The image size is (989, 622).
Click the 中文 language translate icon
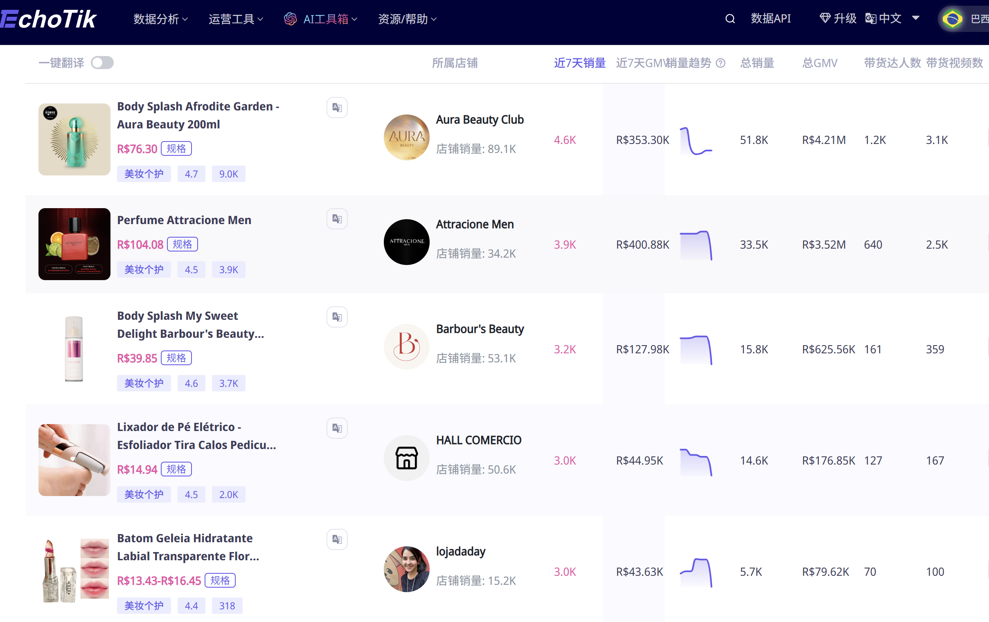click(870, 18)
